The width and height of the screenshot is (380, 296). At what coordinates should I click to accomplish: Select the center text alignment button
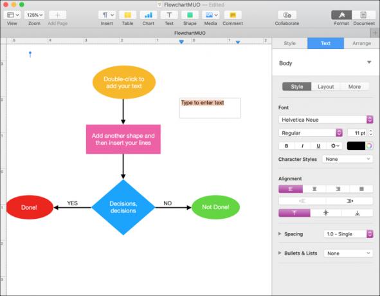(314, 189)
